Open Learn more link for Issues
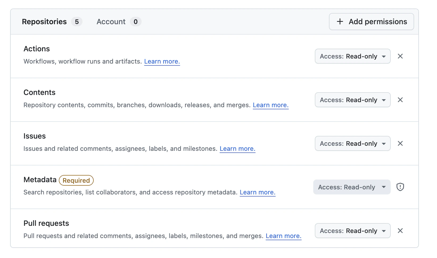This screenshot has height=258, width=437. (237, 149)
